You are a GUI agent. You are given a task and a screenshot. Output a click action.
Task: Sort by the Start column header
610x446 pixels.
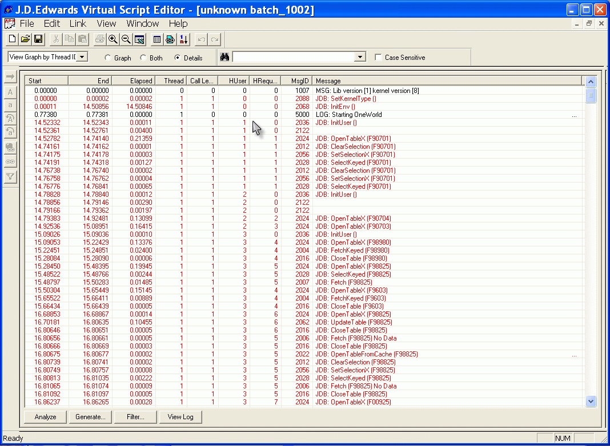tap(47, 81)
